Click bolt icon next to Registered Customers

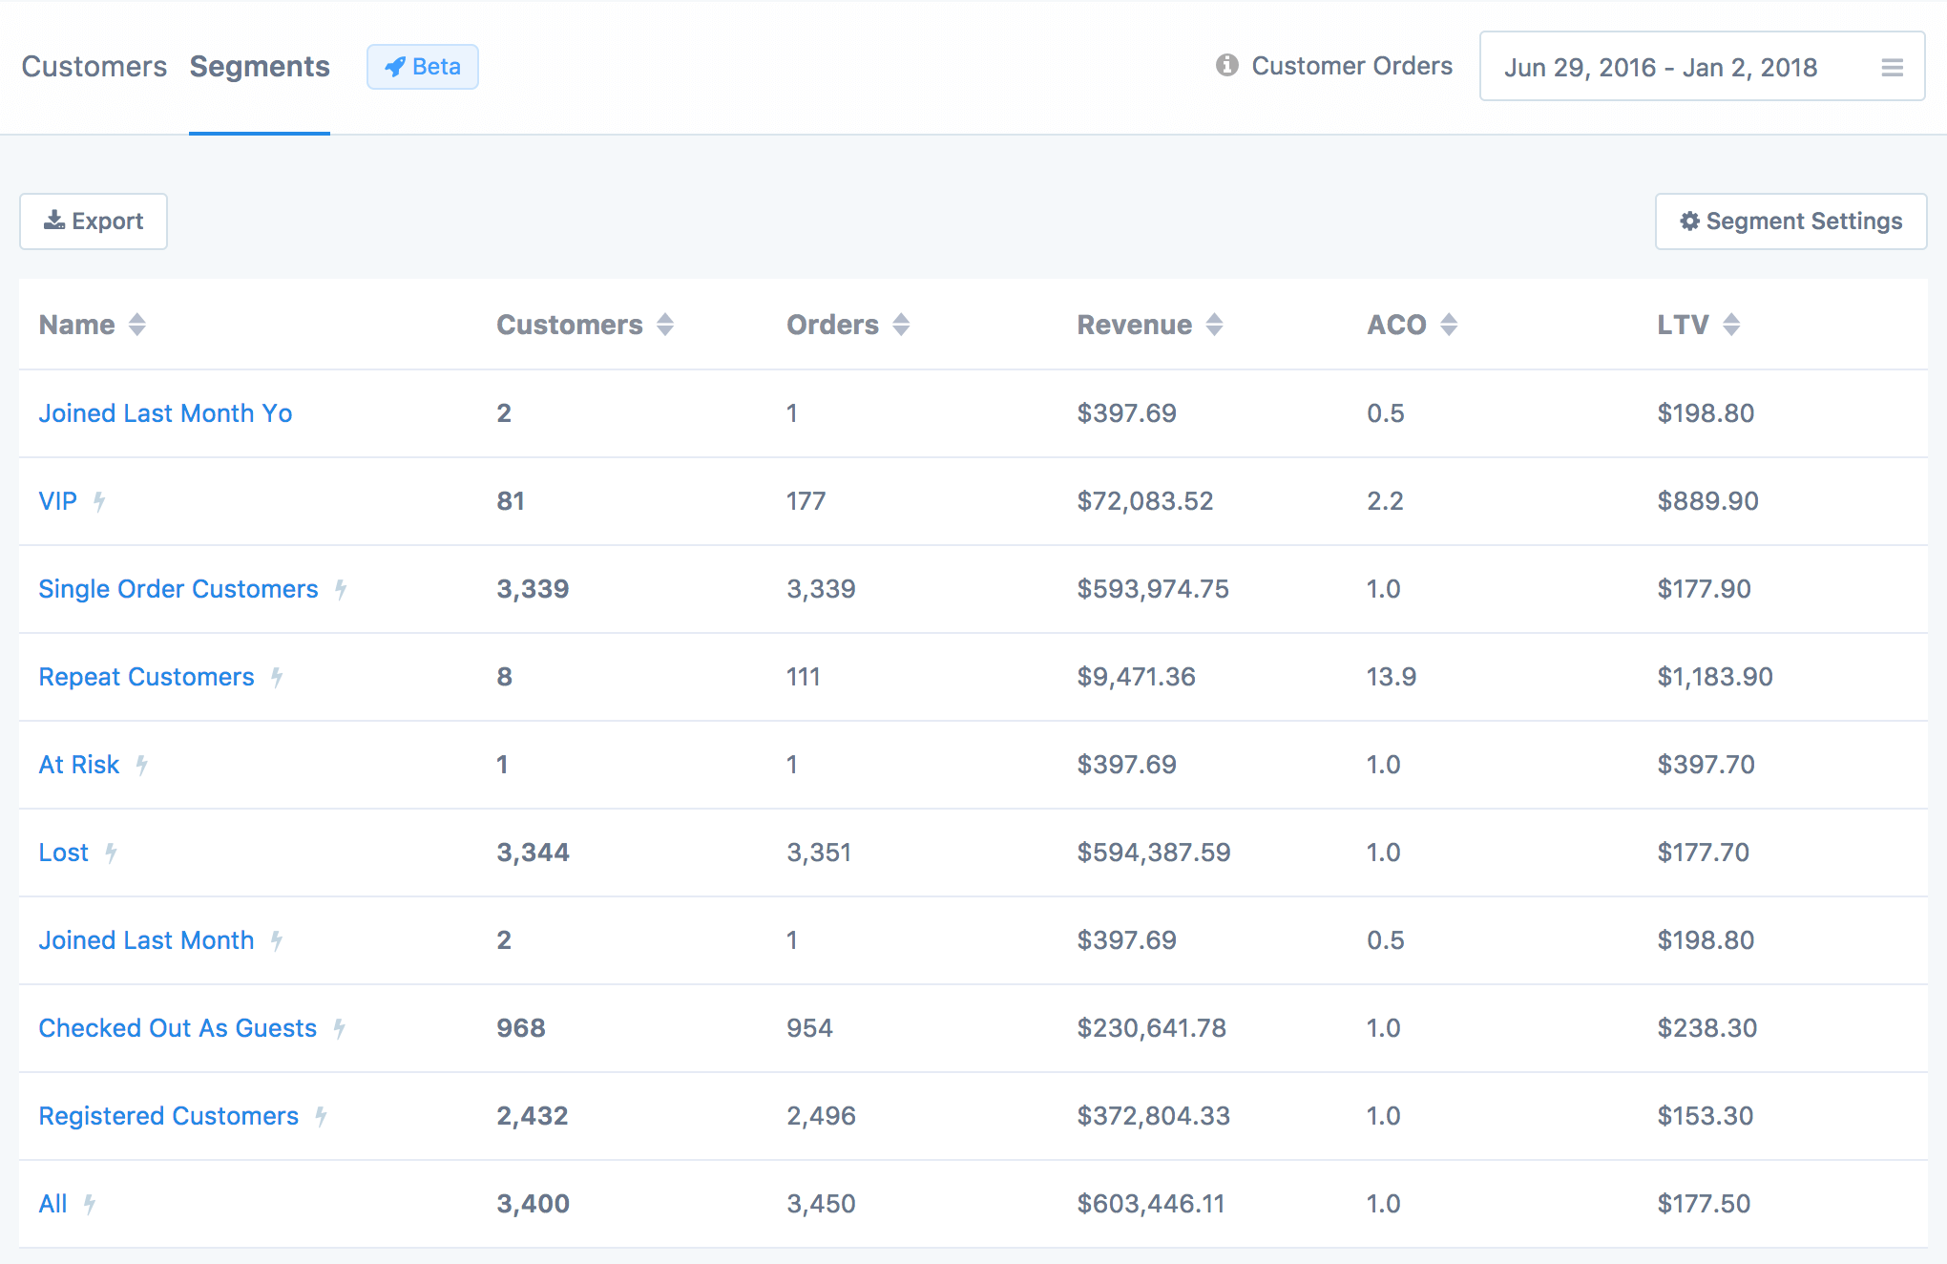pos(322,1116)
